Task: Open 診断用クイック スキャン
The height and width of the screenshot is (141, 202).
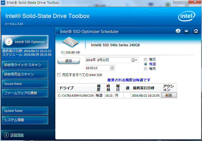Action: (25, 65)
